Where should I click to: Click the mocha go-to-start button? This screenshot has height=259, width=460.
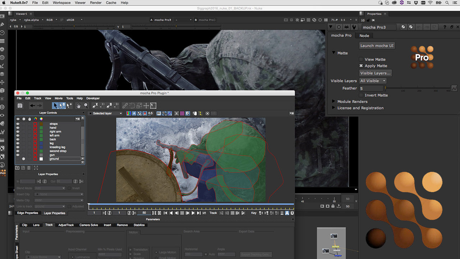click(165, 213)
